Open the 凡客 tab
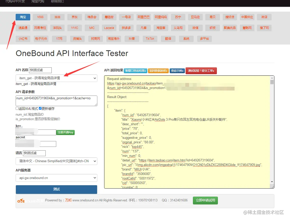 click(x=143, y=28)
